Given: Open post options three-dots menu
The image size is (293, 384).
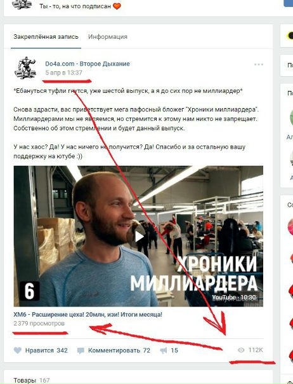Looking at the screenshot, I should [259, 65].
